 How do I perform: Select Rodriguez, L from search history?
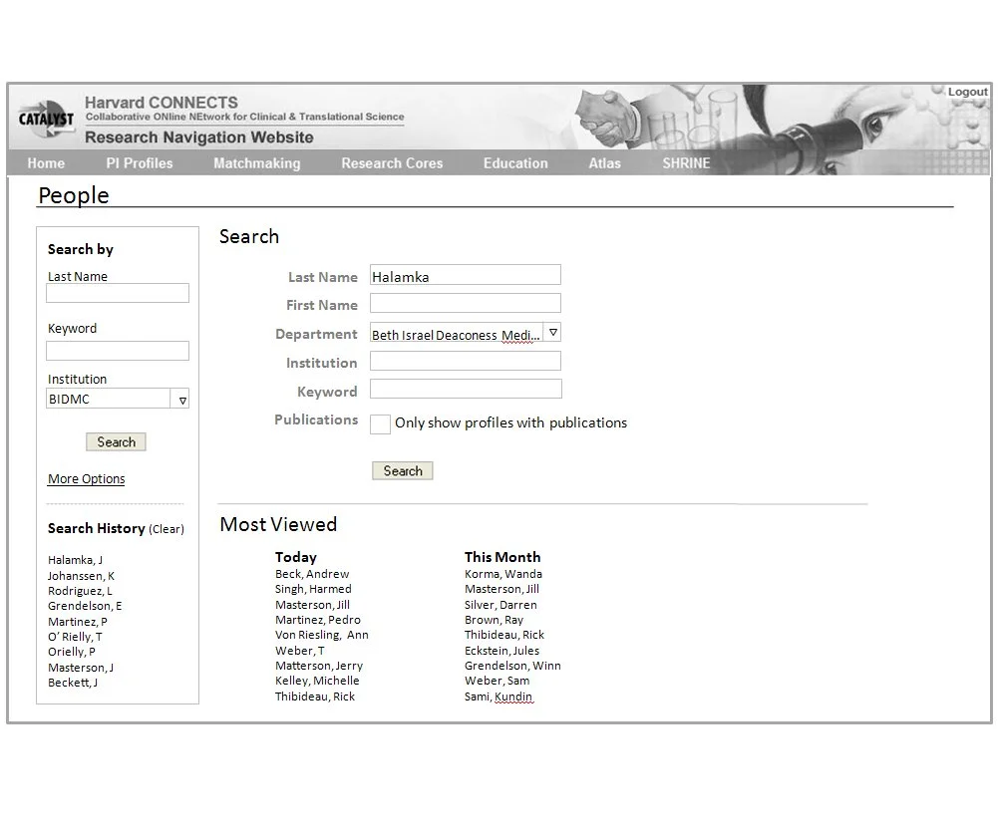click(x=80, y=591)
